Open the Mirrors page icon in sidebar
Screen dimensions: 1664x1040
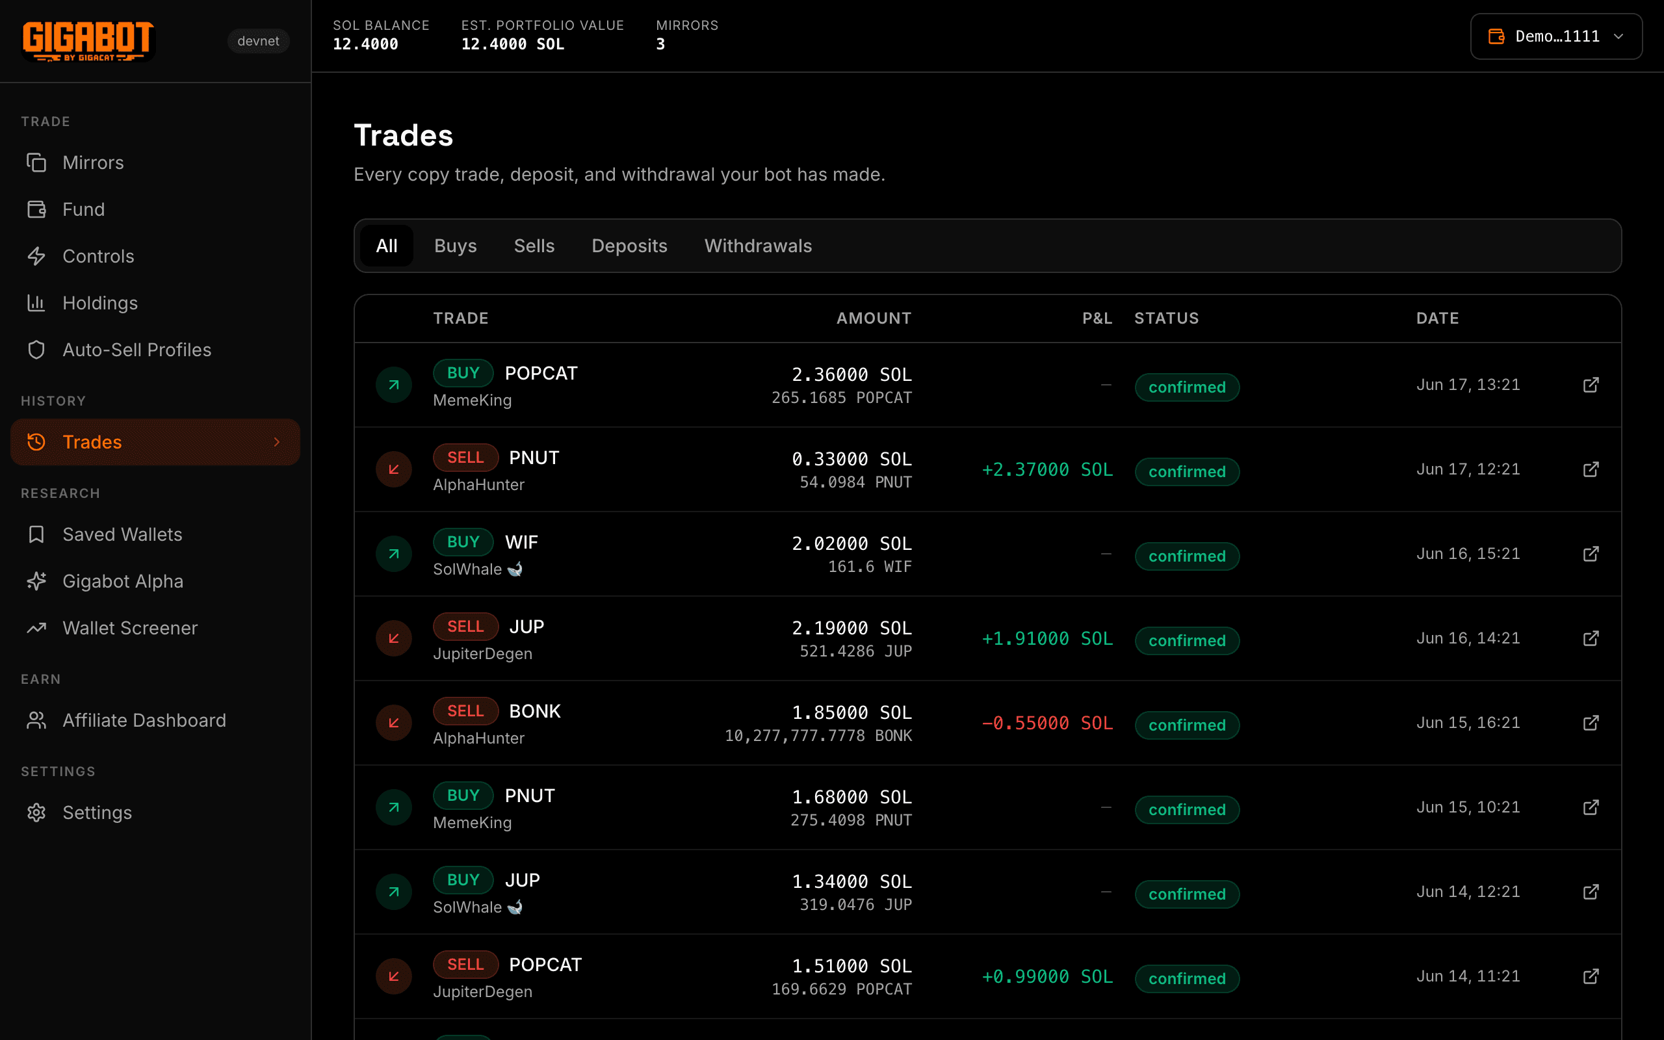[x=36, y=162]
